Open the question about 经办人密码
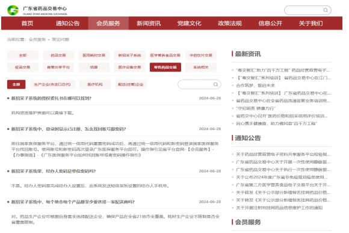Viewport: 349px width, 233px height. pos(54,171)
